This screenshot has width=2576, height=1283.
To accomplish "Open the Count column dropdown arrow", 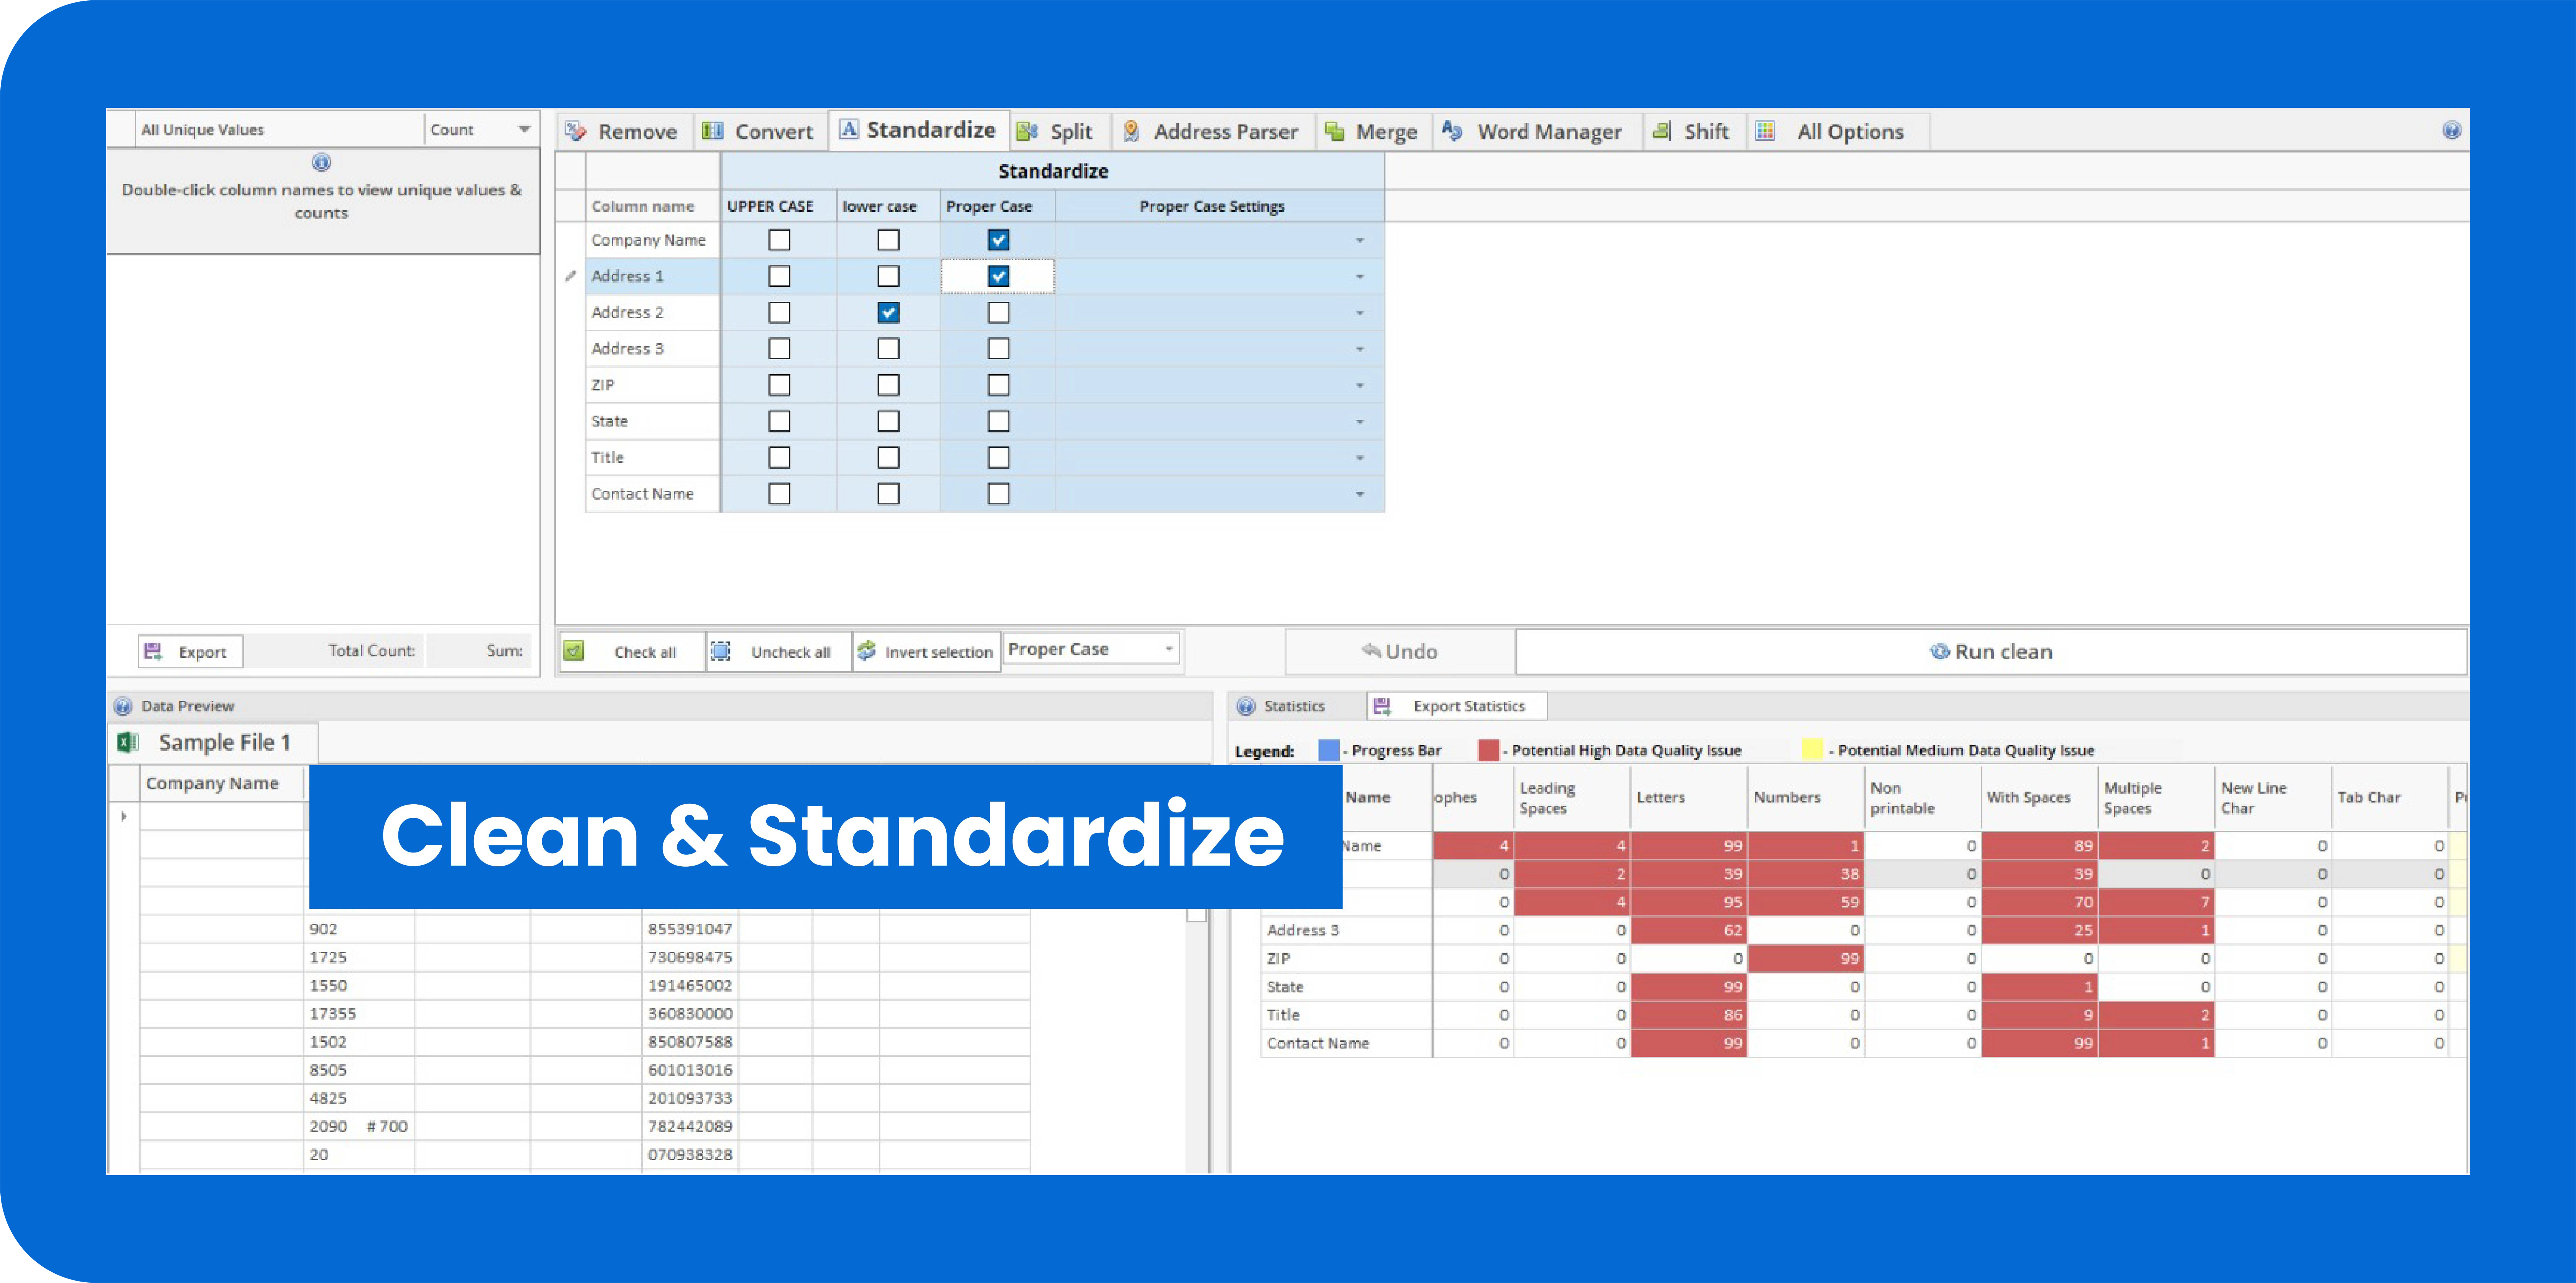I will point(524,129).
